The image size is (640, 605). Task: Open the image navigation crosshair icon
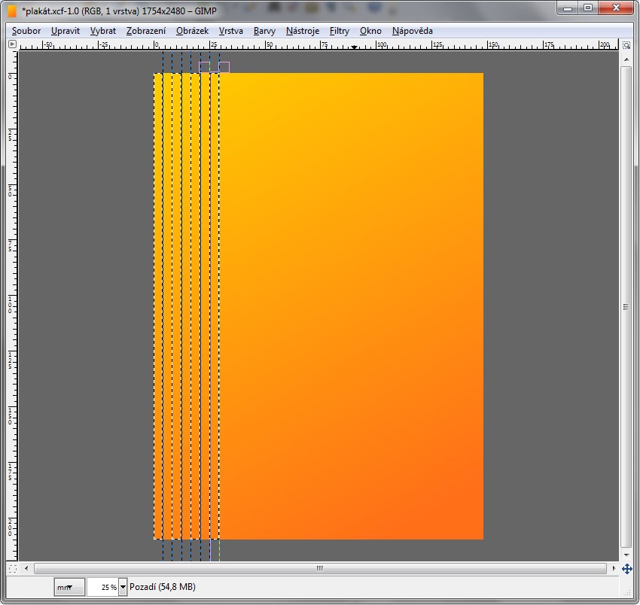pyautogui.click(x=627, y=569)
